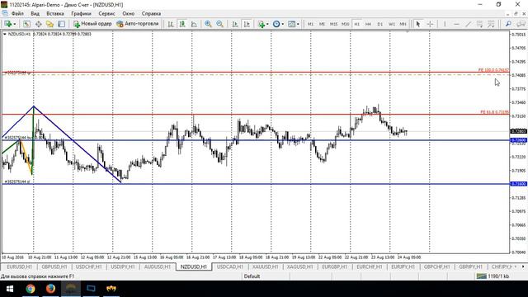The height and width of the screenshot is (297, 528).
Task: Select the MN timeframe
Action: coord(403,24)
